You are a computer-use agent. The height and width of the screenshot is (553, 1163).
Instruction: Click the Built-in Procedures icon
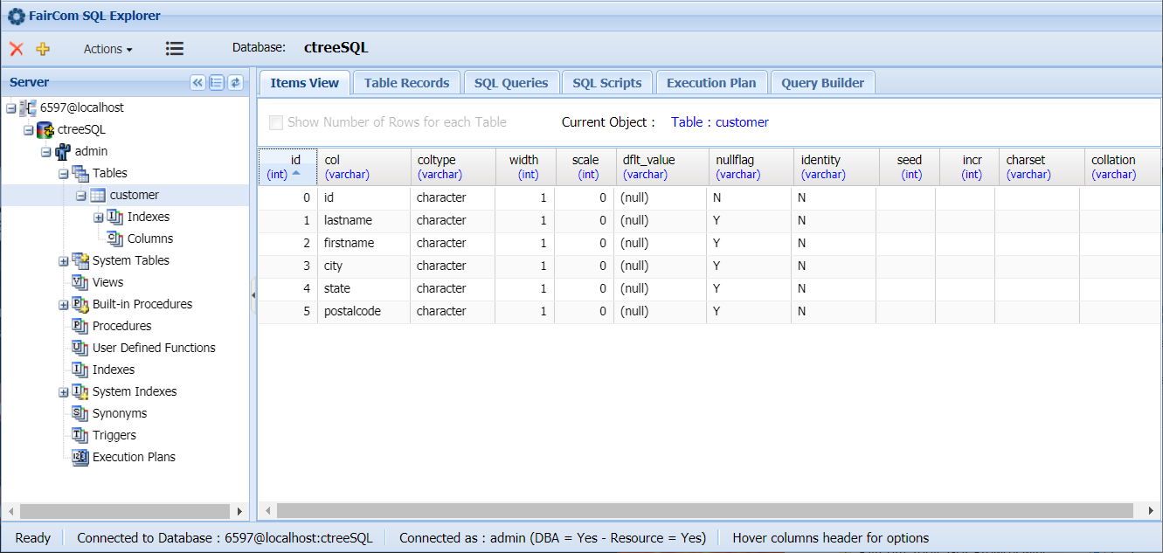pyautogui.click(x=80, y=304)
